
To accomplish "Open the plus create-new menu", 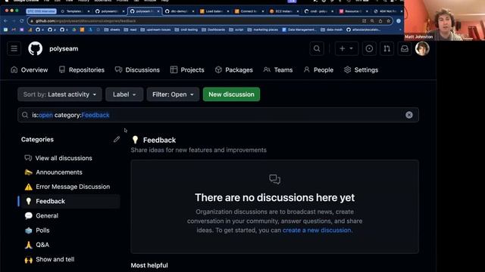I will (x=346, y=48).
